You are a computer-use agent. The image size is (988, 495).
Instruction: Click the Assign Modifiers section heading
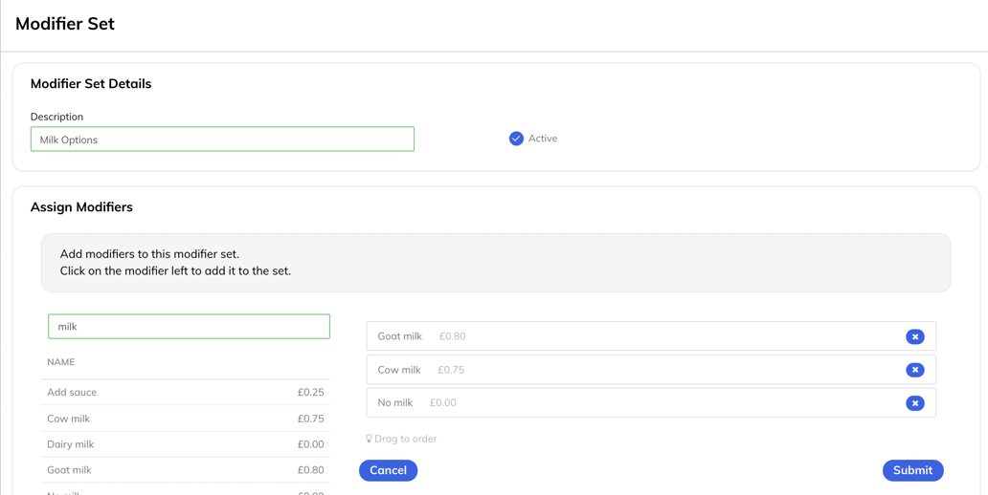81,207
